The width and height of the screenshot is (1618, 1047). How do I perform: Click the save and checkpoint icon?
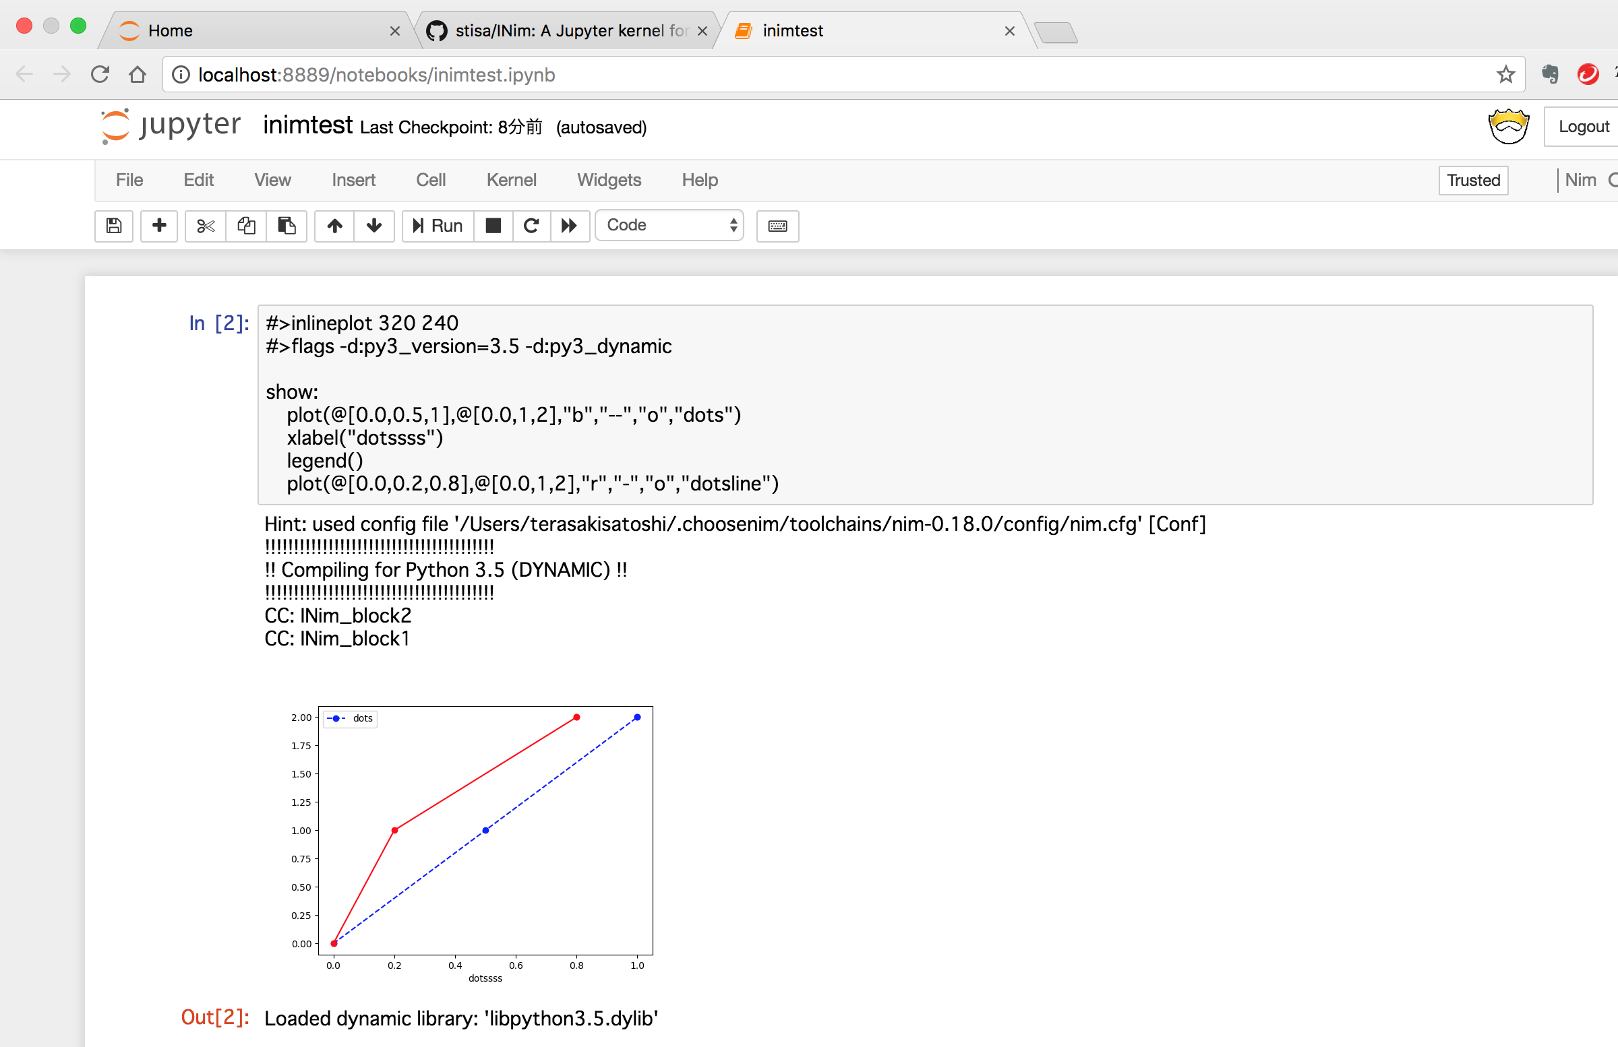point(113,226)
